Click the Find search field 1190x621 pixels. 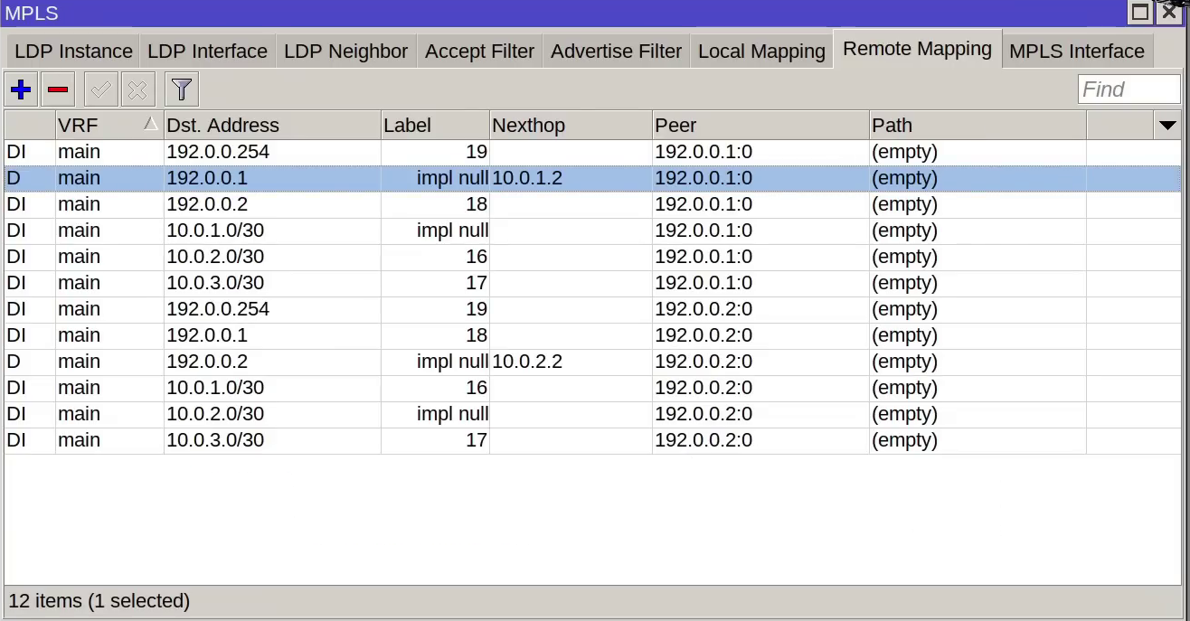[1128, 89]
